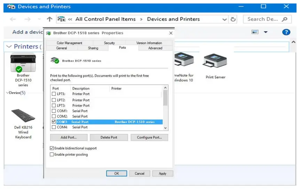The height and width of the screenshot is (189, 300).
Task: Switch to the Security tab
Action: pos(109,43)
